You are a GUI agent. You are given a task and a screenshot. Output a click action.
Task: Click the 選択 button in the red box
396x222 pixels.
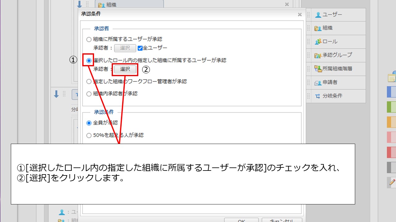pos(125,69)
